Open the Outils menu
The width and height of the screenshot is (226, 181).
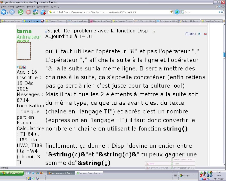(x=54, y=7)
